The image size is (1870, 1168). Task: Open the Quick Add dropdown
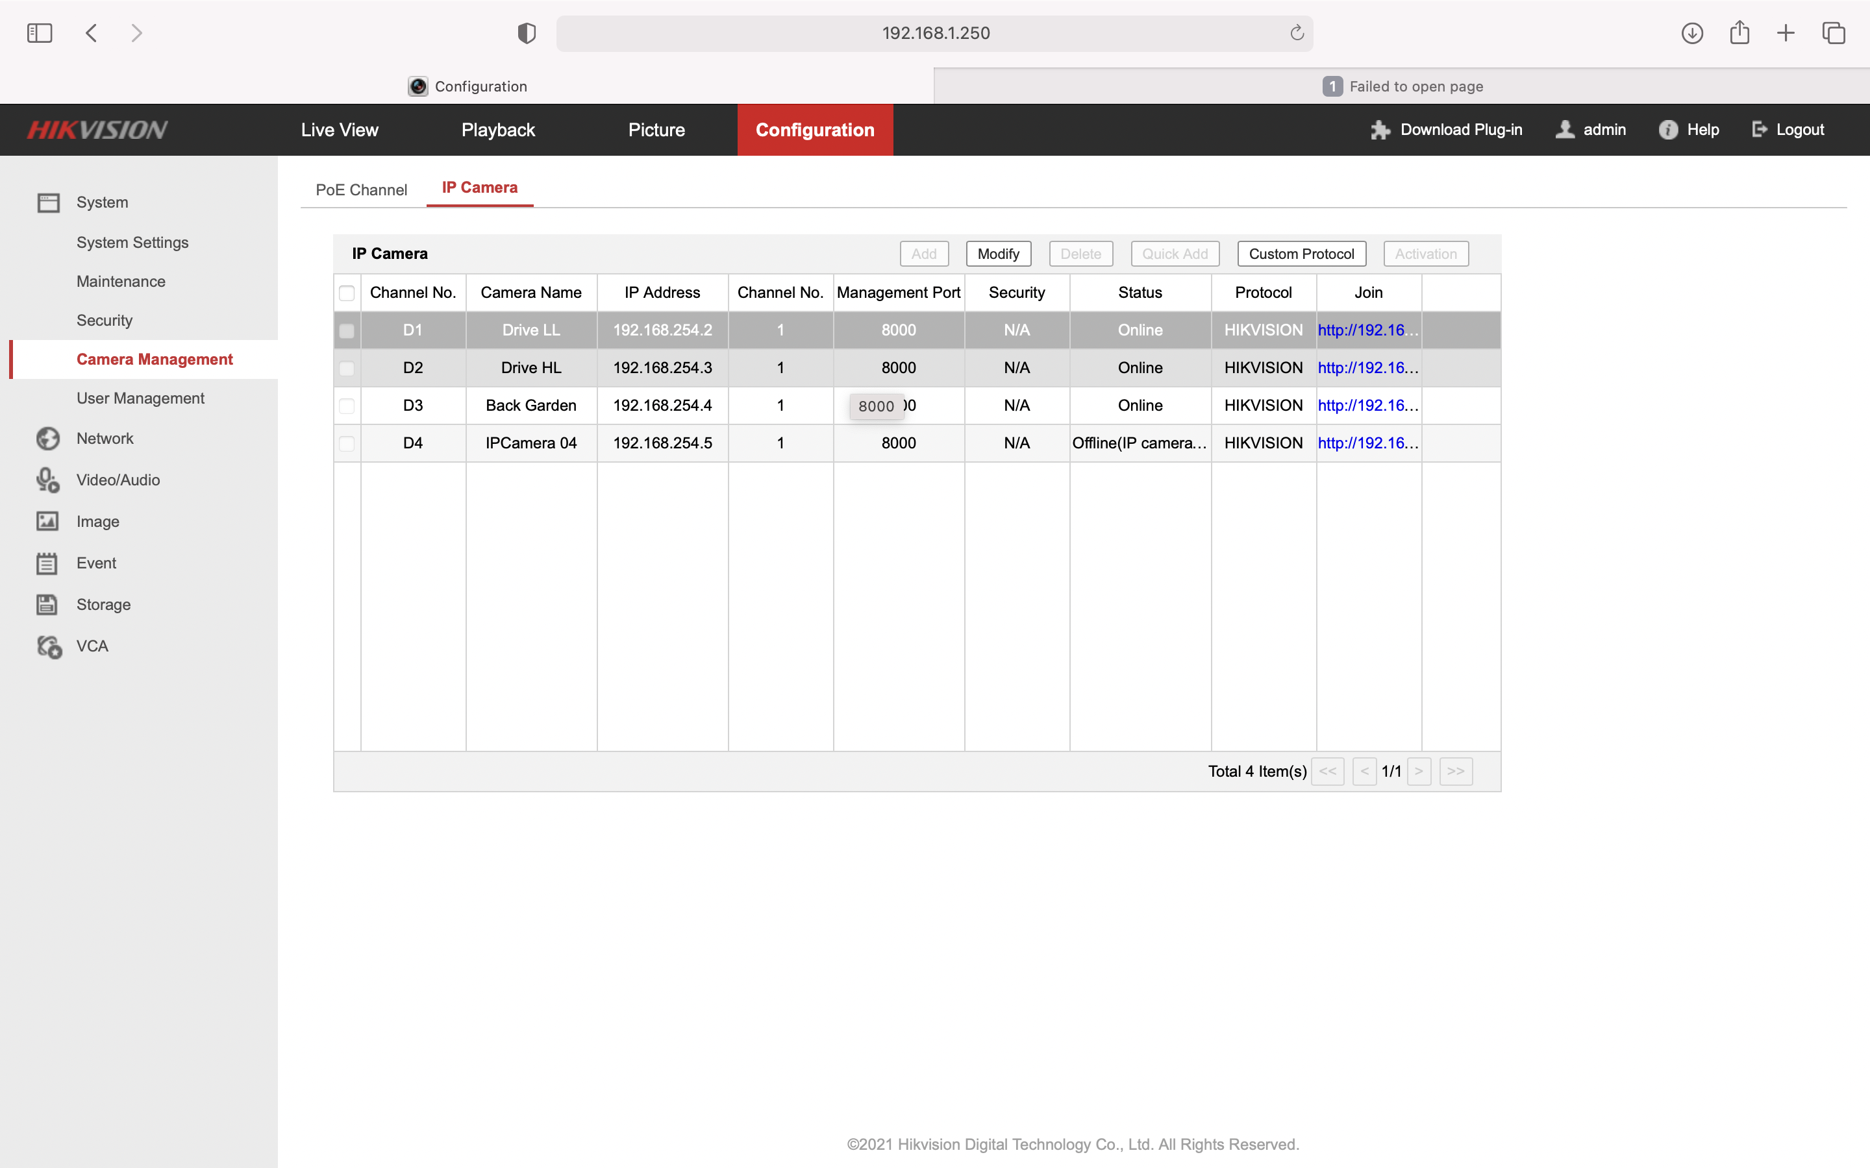[1174, 253]
